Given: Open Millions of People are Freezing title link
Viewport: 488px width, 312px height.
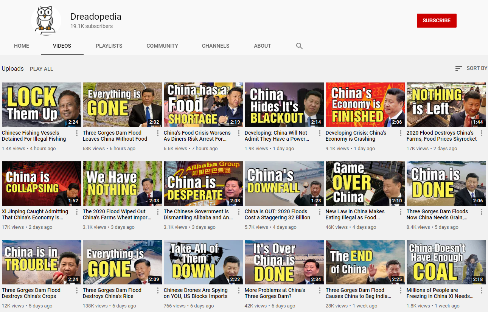Looking at the screenshot, I should pos(440,293).
